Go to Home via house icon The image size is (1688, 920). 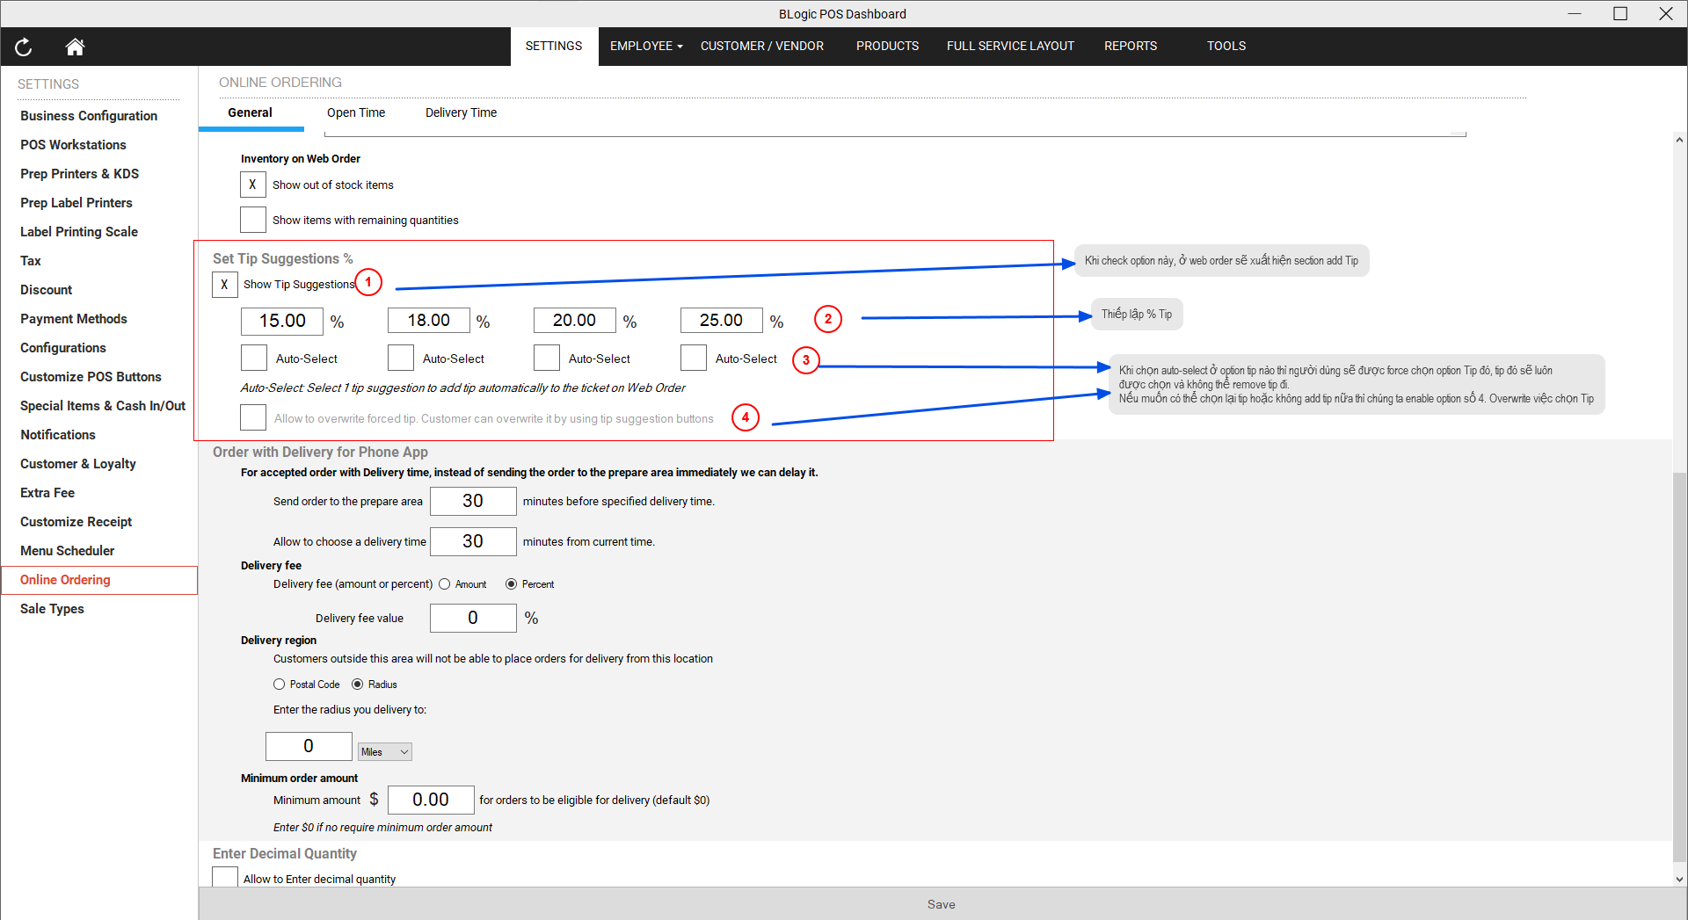pos(75,47)
